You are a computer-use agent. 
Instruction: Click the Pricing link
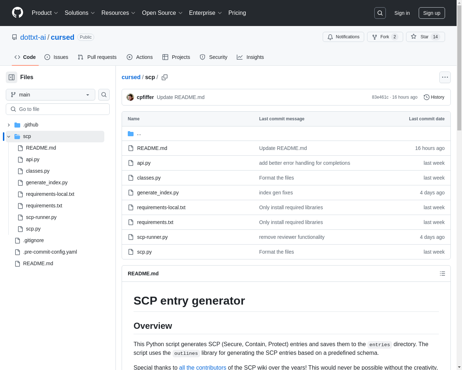(237, 13)
